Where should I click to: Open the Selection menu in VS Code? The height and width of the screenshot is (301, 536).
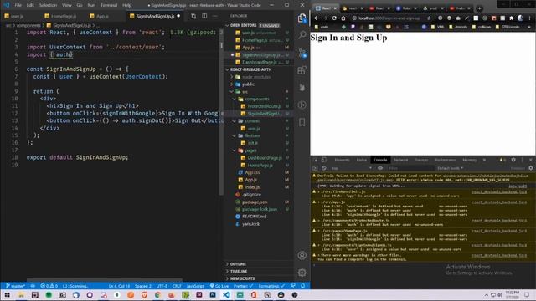click(x=49, y=5)
